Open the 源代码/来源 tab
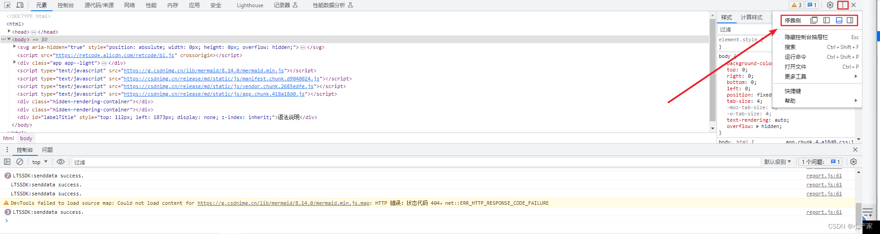Image resolution: width=880 pixels, height=234 pixels. (99, 5)
